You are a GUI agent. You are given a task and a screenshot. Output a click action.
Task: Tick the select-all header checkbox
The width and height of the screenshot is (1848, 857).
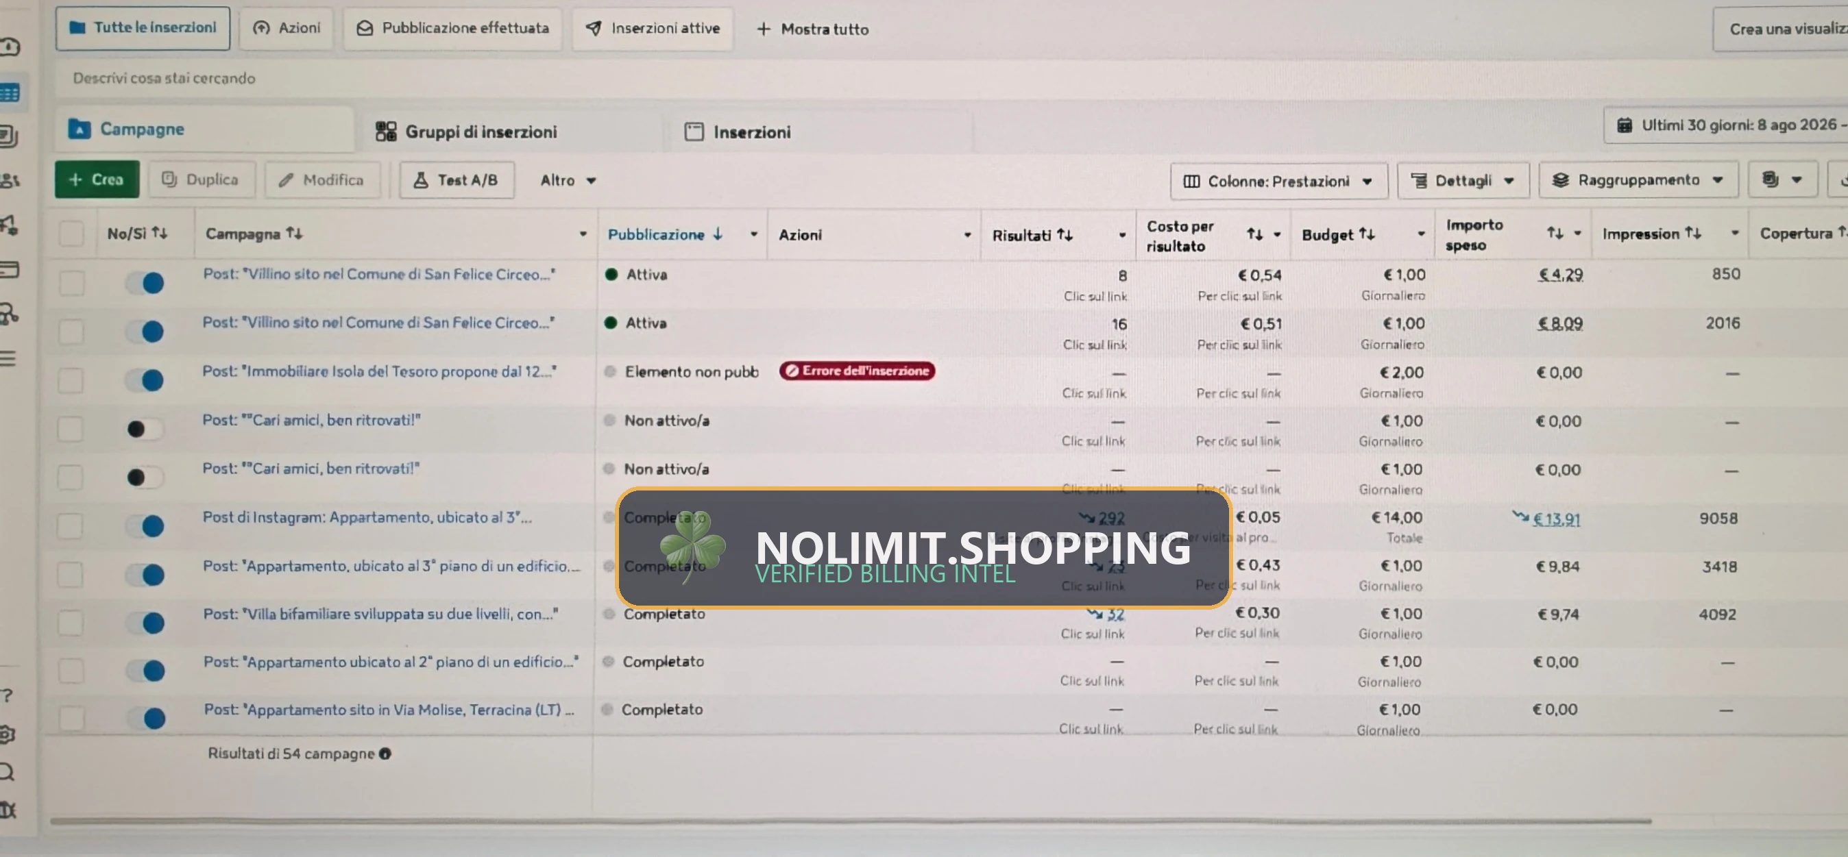coord(72,234)
